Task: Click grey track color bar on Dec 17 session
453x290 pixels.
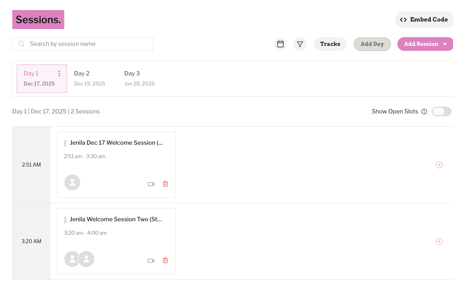Action: point(65,143)
